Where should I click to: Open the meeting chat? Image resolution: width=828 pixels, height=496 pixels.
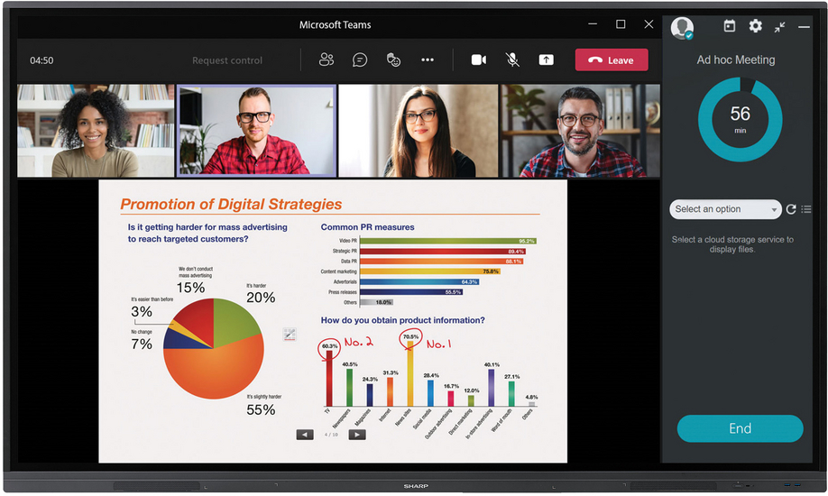[360, 60]
